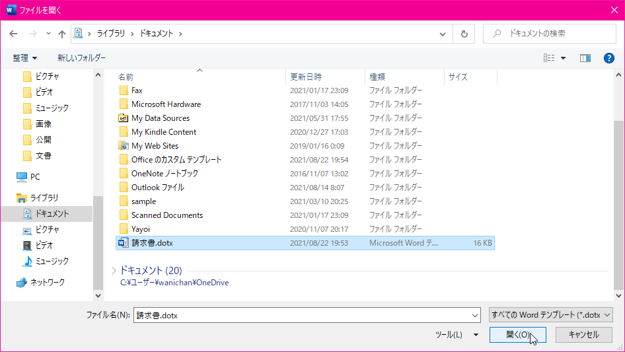Select the OneNote ノートブック folder icon
The height and width of the screenshot is (352, 625).
(124, 174)
